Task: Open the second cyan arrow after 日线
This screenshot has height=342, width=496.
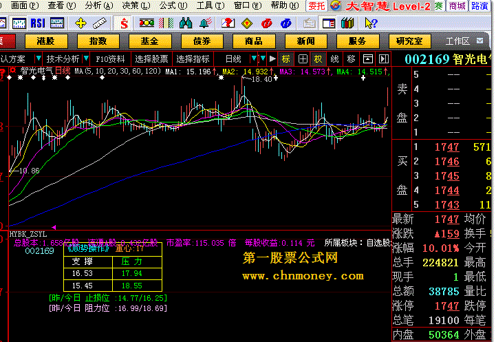Action: pos(263,58)
